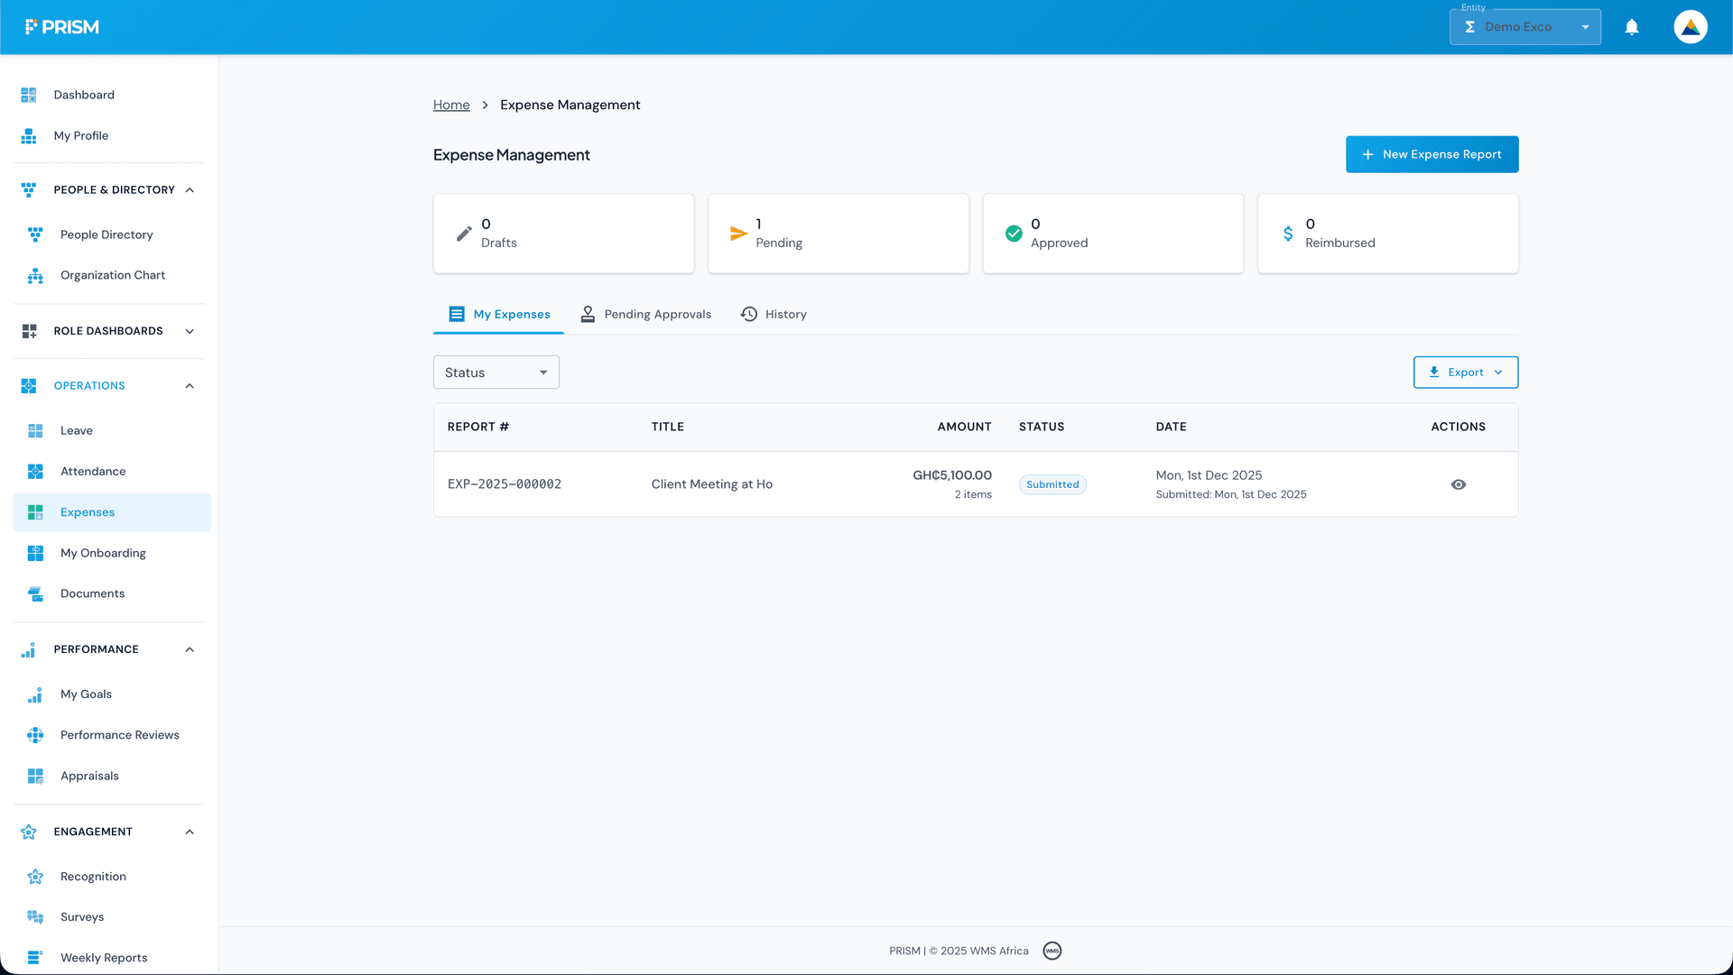The image size is (1733, 975).
Task: Click the New Expense Report button
Action: tap(1432, 154)
